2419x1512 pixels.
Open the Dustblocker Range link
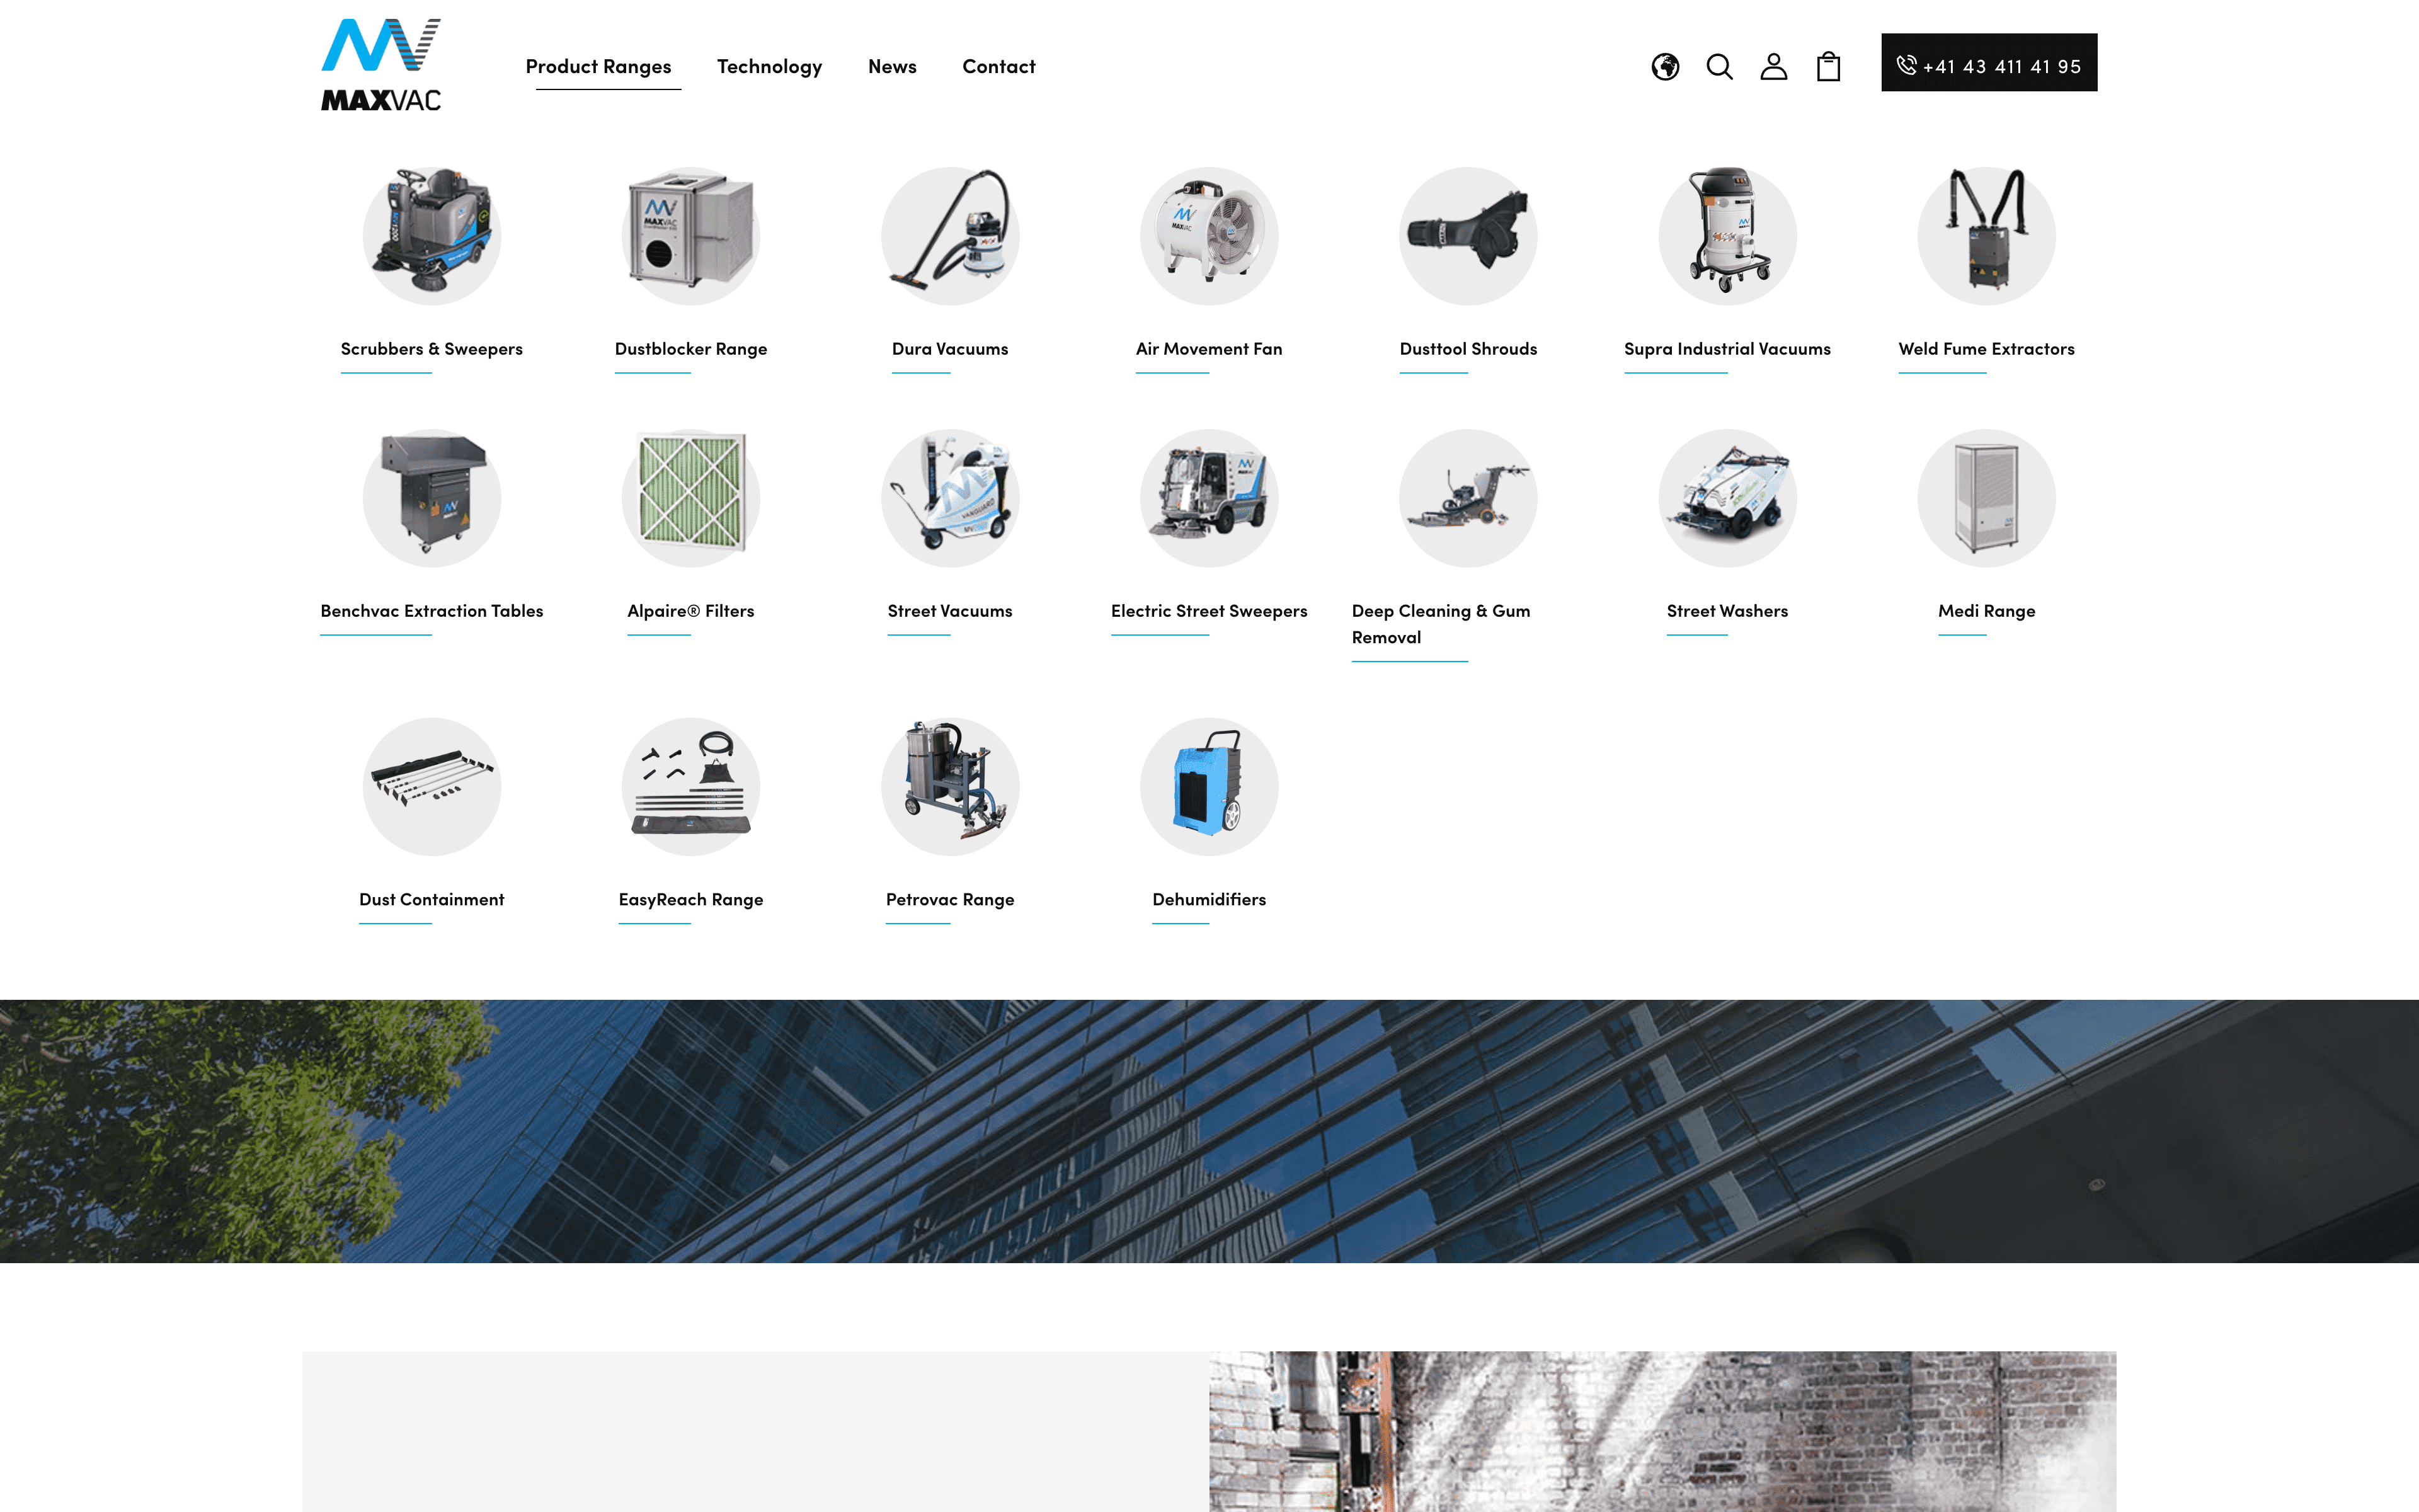point(690,349)
